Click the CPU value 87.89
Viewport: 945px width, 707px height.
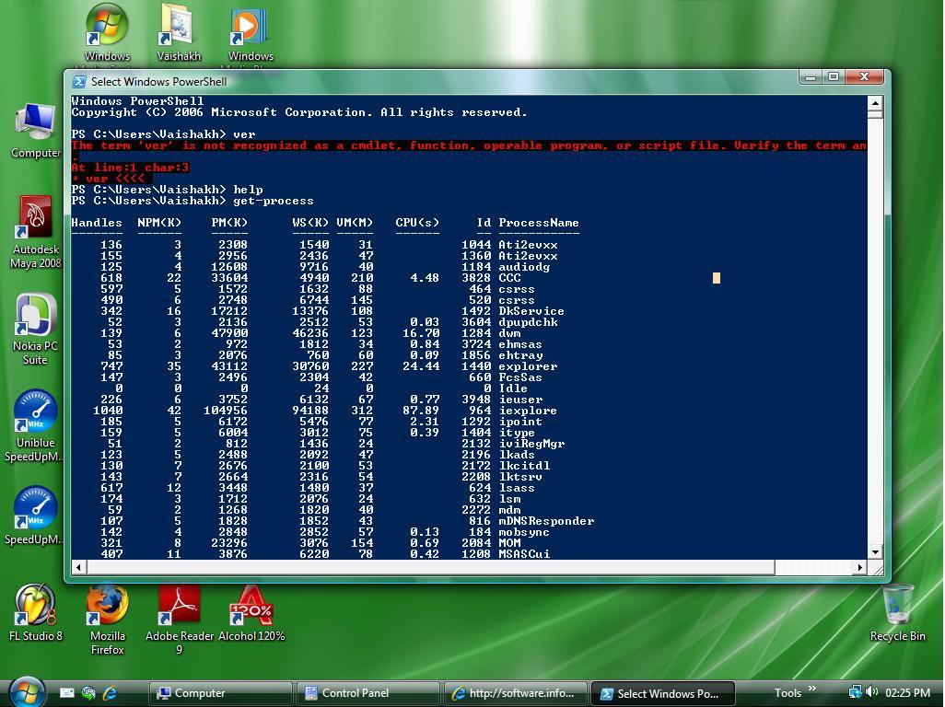(x=421, y=410)
